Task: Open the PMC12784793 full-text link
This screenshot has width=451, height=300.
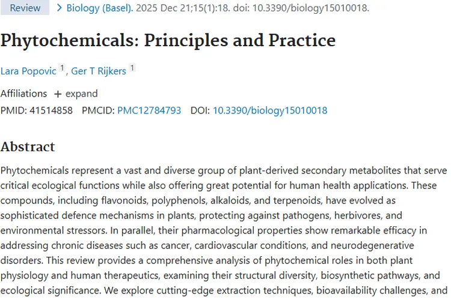Action: (x=149, y=110)
